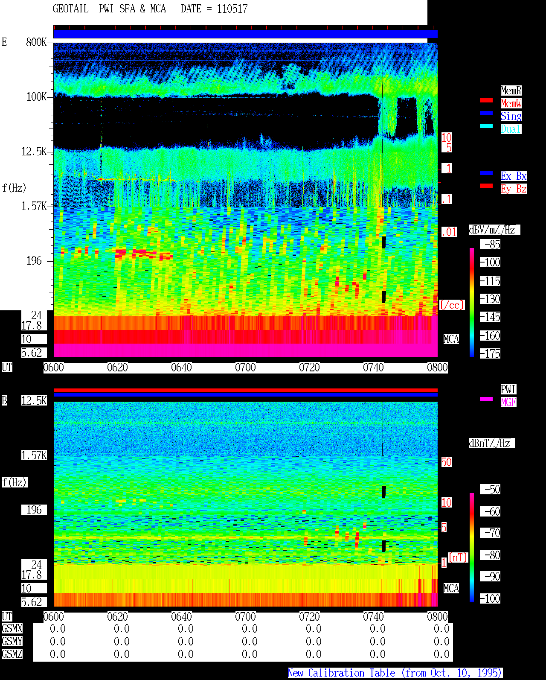This screenshot has height=680, width=546.
Task: Click the '-85' electric color scale value
Action: tap(490, 244)
